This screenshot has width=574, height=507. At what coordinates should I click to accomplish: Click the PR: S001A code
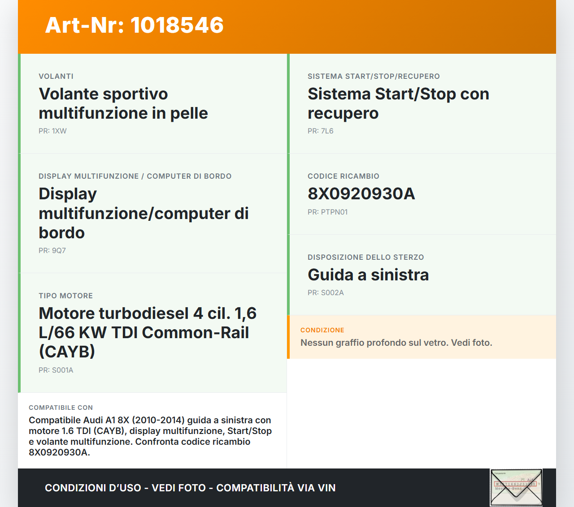click(56, 370)
